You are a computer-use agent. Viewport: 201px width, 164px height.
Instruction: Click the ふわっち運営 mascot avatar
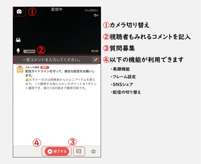(x=20, y=70)
